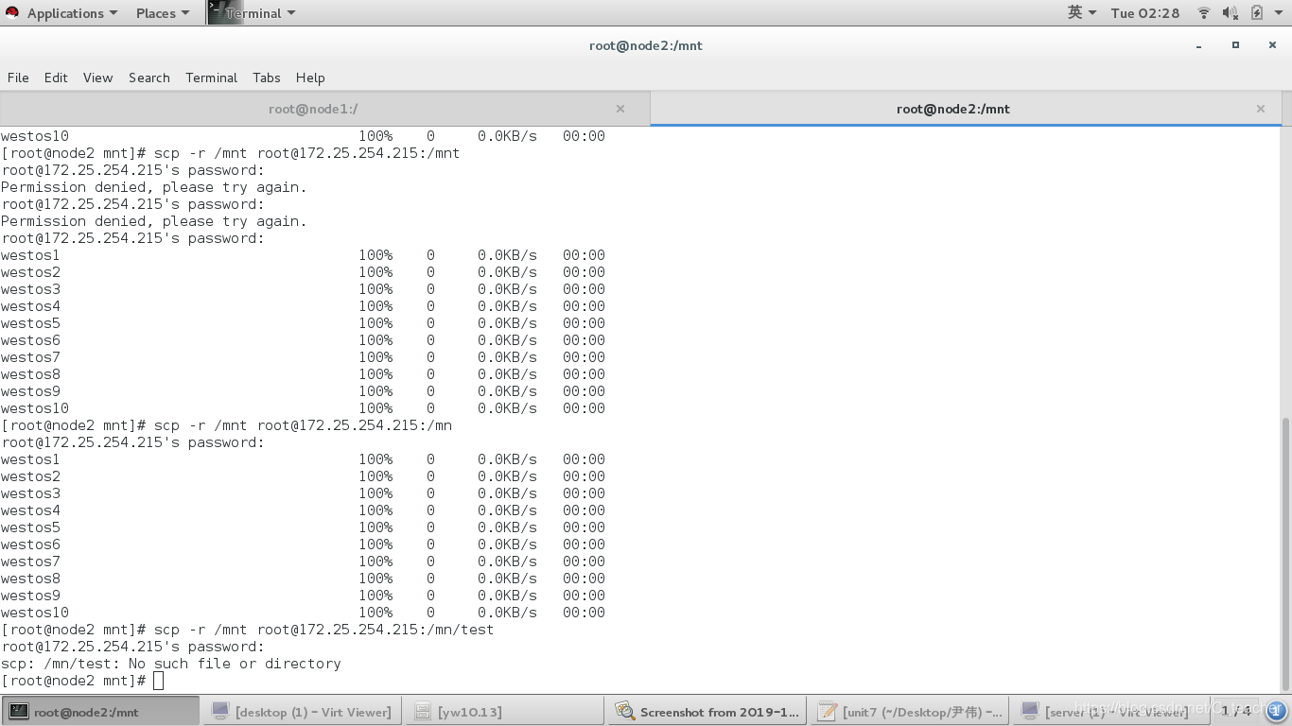
Task: Switch to the root@node1:/ tab
Action: click(x=313, y=108)
